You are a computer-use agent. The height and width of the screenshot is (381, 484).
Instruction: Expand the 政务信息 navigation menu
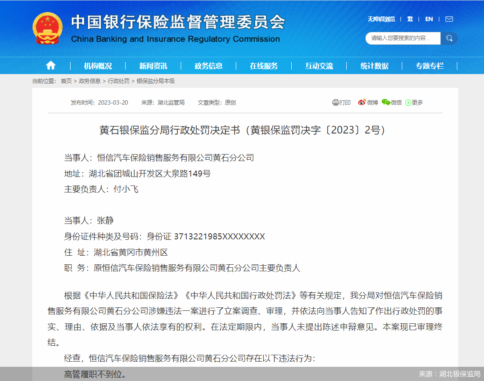[209, 66]
